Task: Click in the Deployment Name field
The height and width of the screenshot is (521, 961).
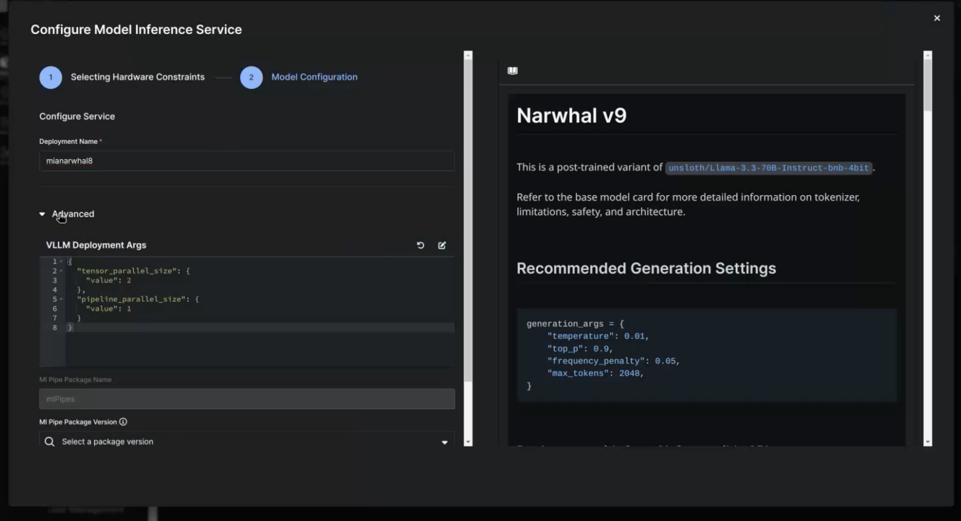Action: 247,161
